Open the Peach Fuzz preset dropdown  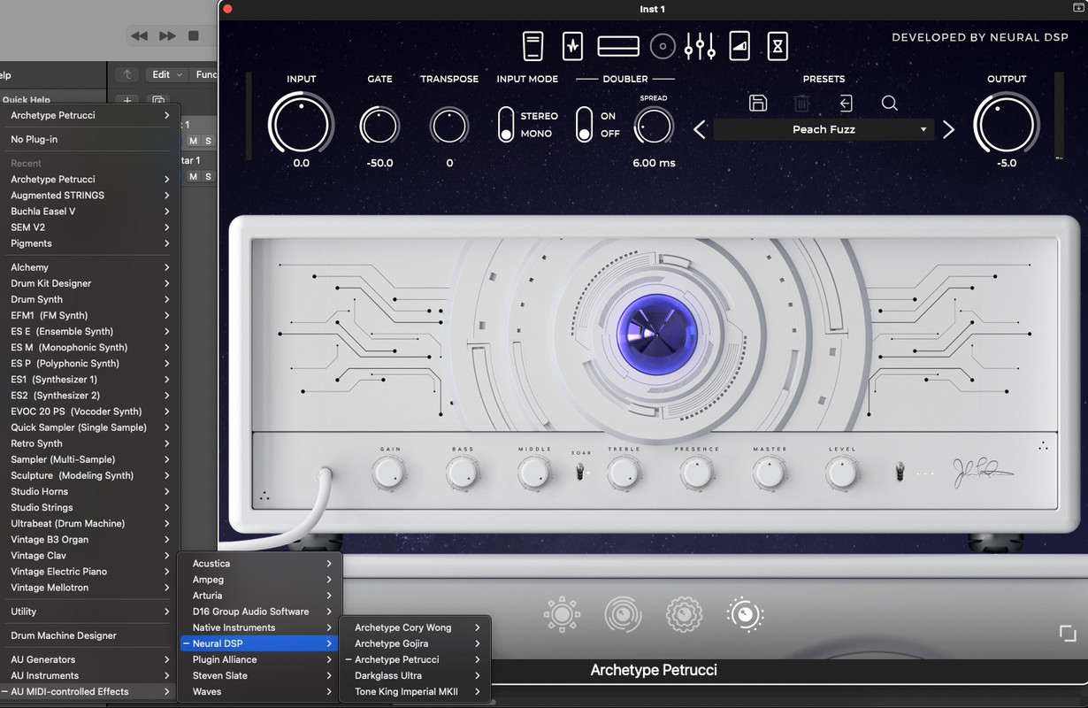tap(824, 129)
